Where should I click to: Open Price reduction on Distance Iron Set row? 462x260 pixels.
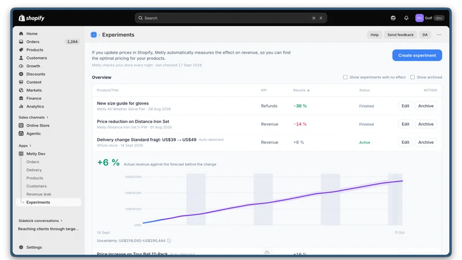tap(267, 124)
